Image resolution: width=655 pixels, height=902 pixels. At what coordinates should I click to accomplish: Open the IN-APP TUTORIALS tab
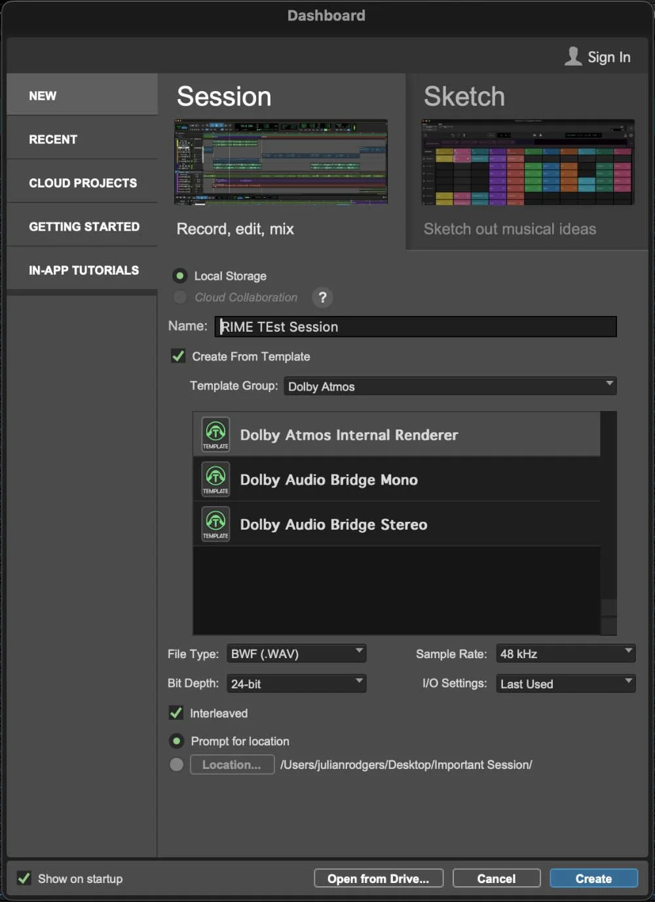(82, 270)
